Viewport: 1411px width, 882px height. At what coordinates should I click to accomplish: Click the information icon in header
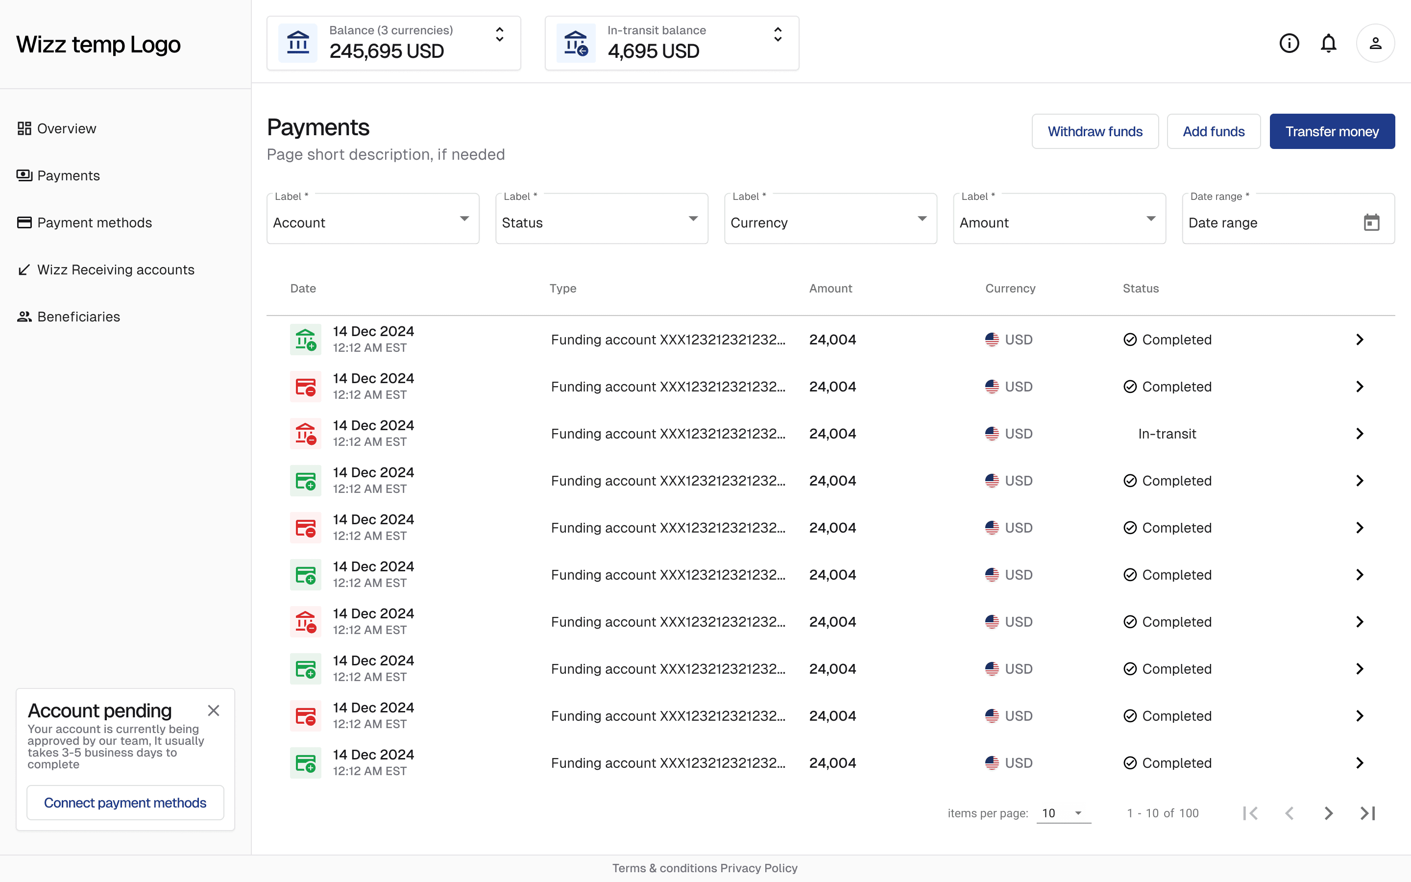pyautogui.click(x=1289, y=43)
